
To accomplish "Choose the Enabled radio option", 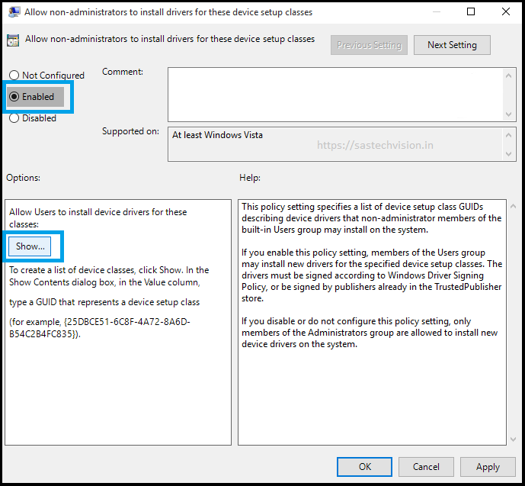I will pos(14,97).
